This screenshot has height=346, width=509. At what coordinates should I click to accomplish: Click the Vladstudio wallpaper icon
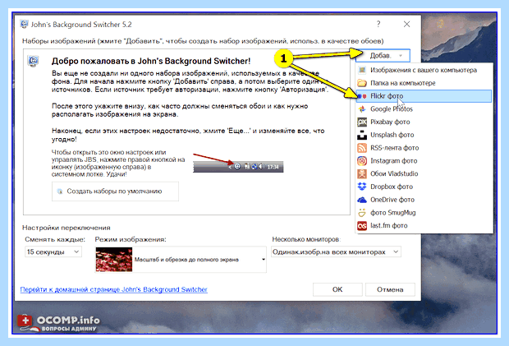pyautogui.click(x=362, y=173)
